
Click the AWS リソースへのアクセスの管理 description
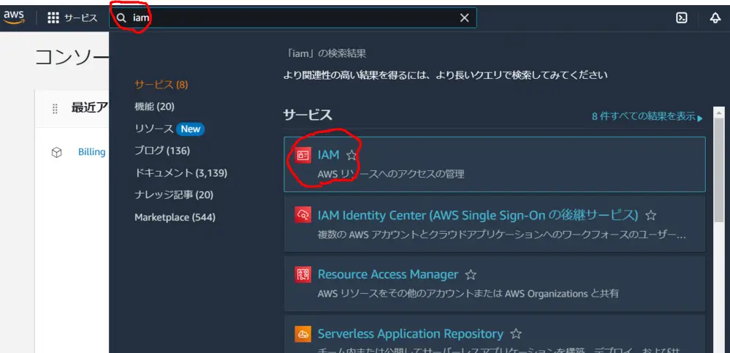[x=391, y=174]
